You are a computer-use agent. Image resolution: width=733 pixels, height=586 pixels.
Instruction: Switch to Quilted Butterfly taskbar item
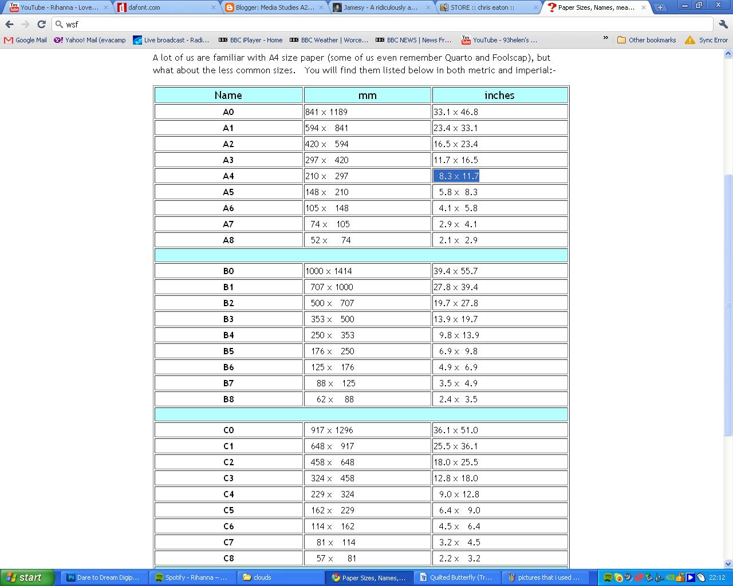(456, 577)
